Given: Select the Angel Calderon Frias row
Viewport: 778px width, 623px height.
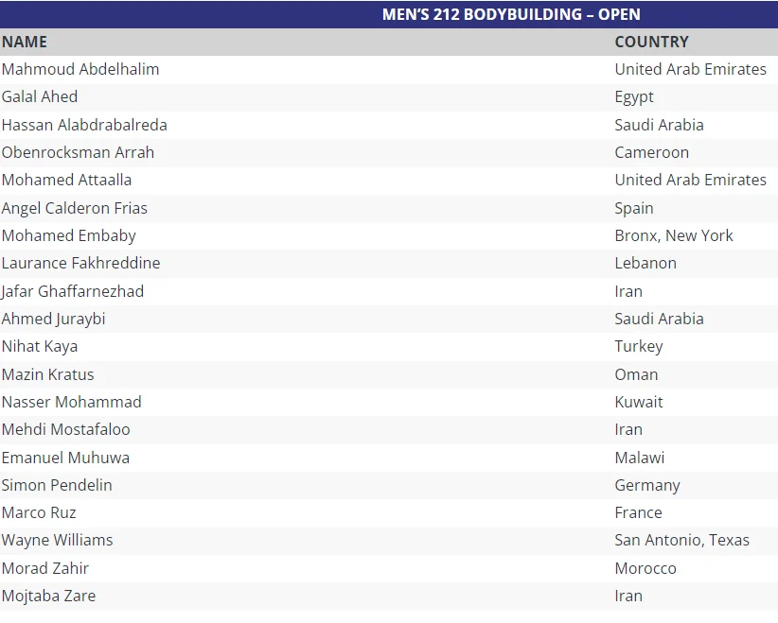Looking at the screenshot, I should pyautogui.click(x=75, y=208).
